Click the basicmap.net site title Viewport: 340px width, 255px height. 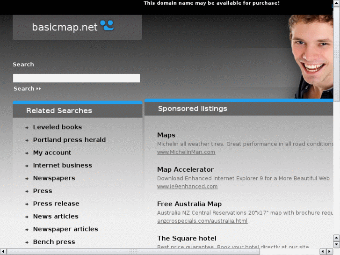tap(65, 27)
